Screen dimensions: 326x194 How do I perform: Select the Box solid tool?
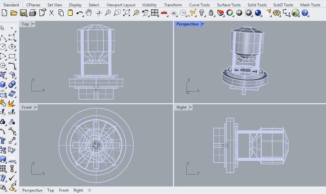pos(3,84)
